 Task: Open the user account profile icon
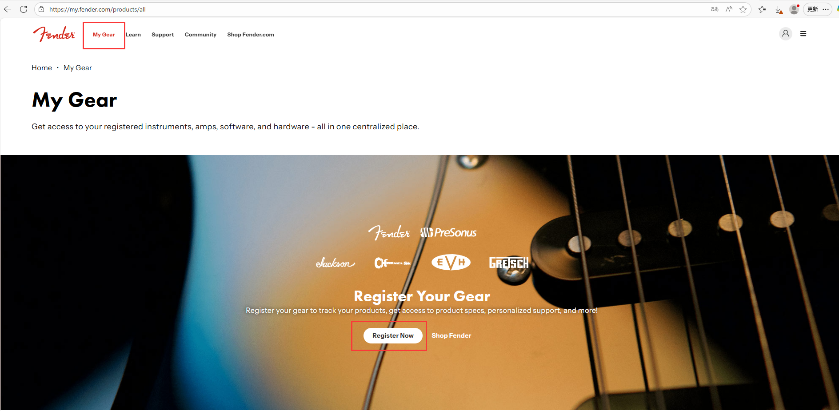point(786,34)
